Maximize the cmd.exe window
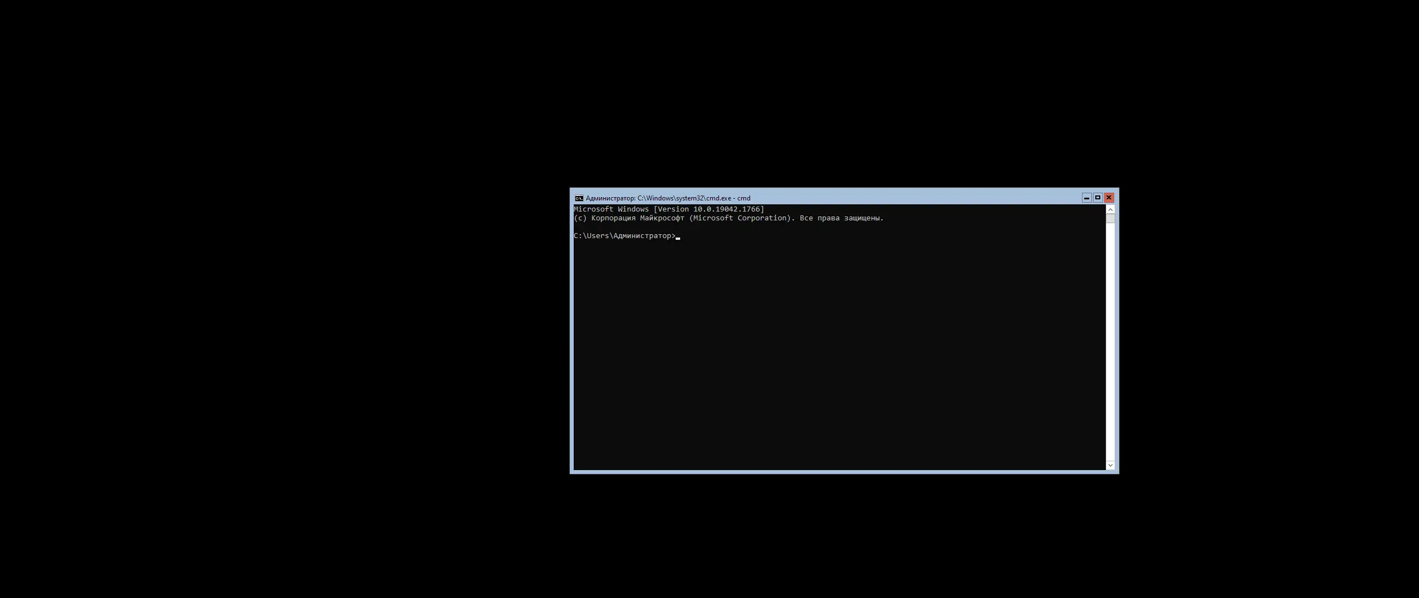This screenshot has width=1419, height=598. pos(1098,198)
